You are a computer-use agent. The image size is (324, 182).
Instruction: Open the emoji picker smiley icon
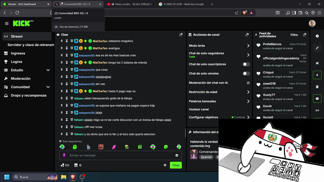tap(177, 155)
